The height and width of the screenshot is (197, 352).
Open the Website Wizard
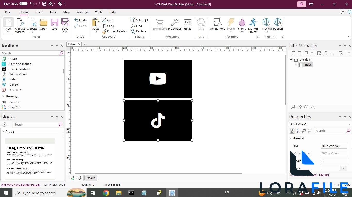click(x=20, y=25)
